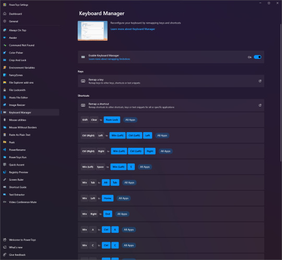Click the Num Lock key chip
The width and height of the screenshot is (282, 260).
pyautogui.click(x=112, y=120)
